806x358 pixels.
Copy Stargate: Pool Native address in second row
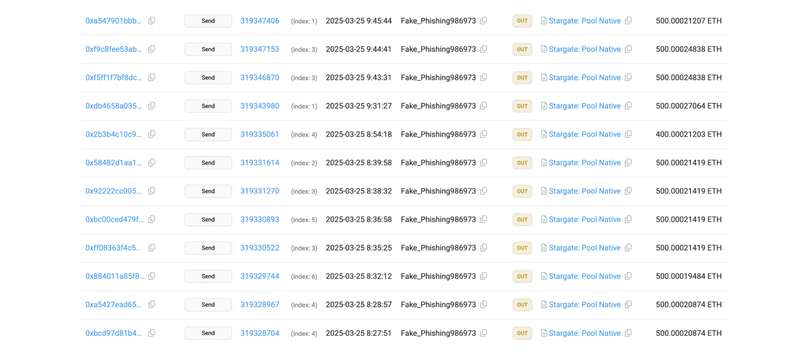pyautogui.click(x=628, y=49)
